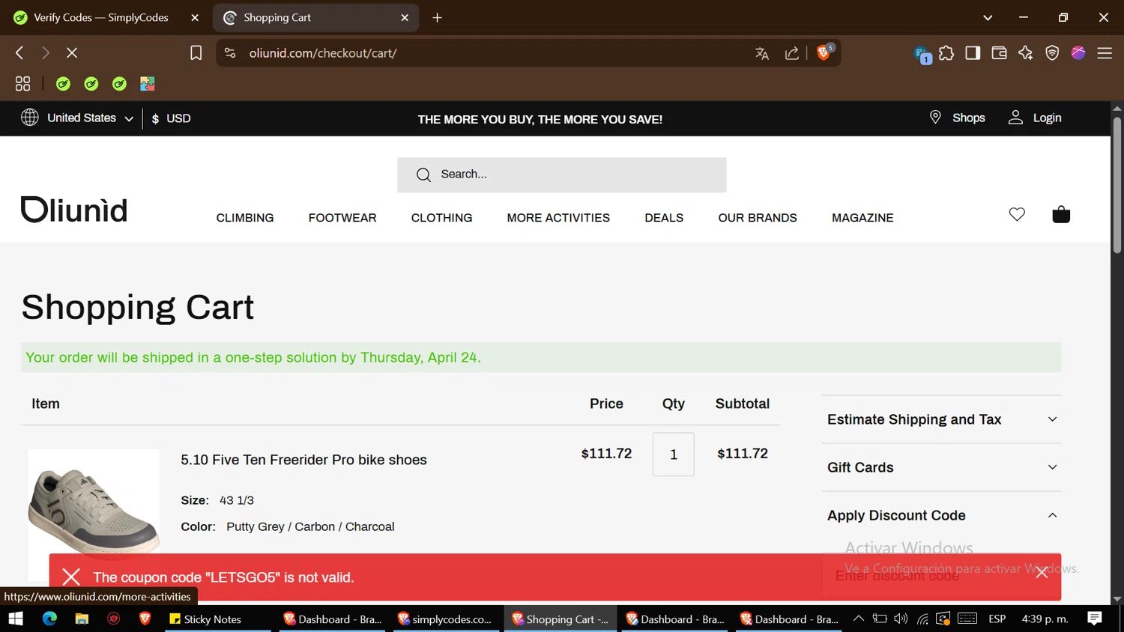Dismiss the invalid coupon error message
Screen dimensions: 1124x632
point(1042,573)
